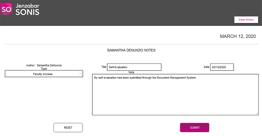Click the pink SO logo icon
The image size is (262, 136).
pyautogui.click(x=6, y=9)
